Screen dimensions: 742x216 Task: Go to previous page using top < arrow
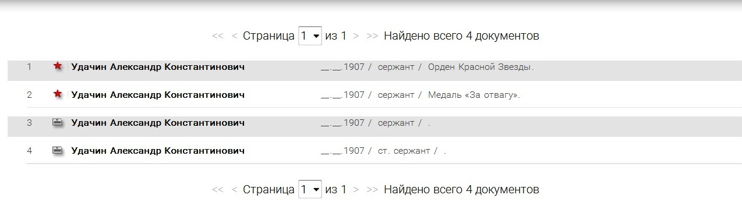pyautogui.click(x=234, y=36)
